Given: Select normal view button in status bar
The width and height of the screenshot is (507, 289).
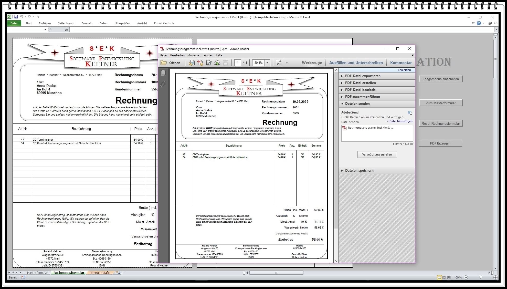Looking at the screenshot, I should pyautogui.click(x=439, y=277).
